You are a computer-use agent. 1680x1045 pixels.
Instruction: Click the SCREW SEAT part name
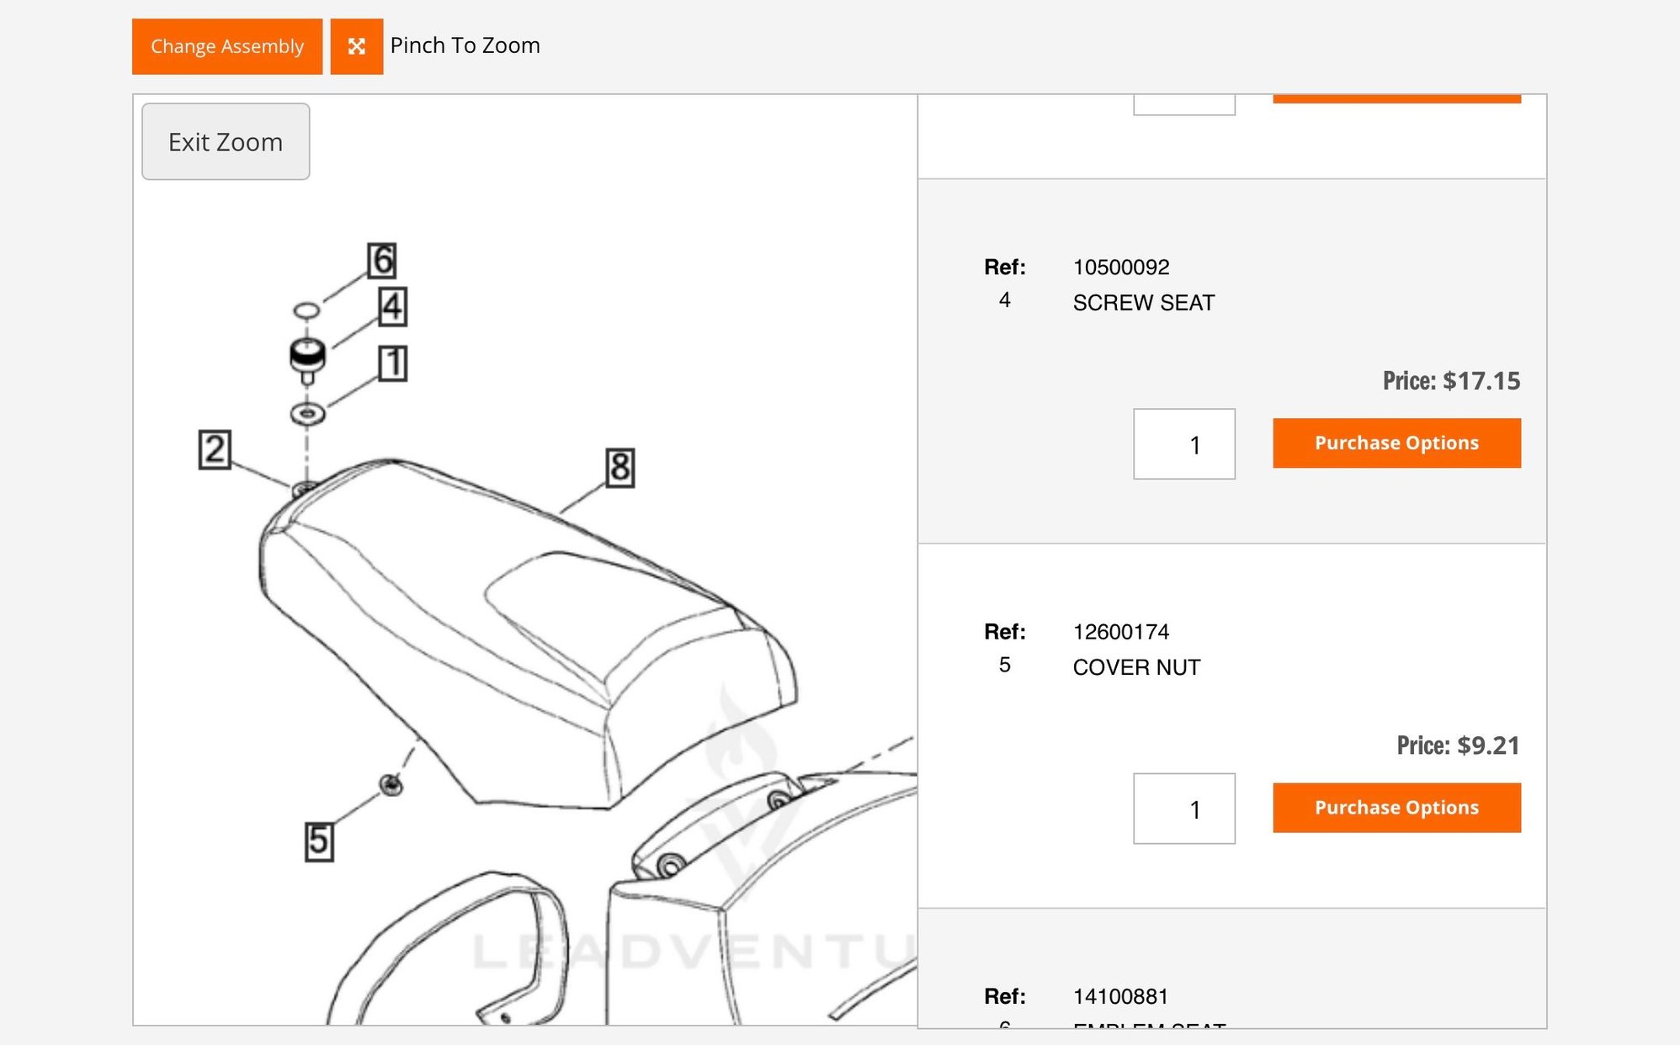(x=1143, y=303)
